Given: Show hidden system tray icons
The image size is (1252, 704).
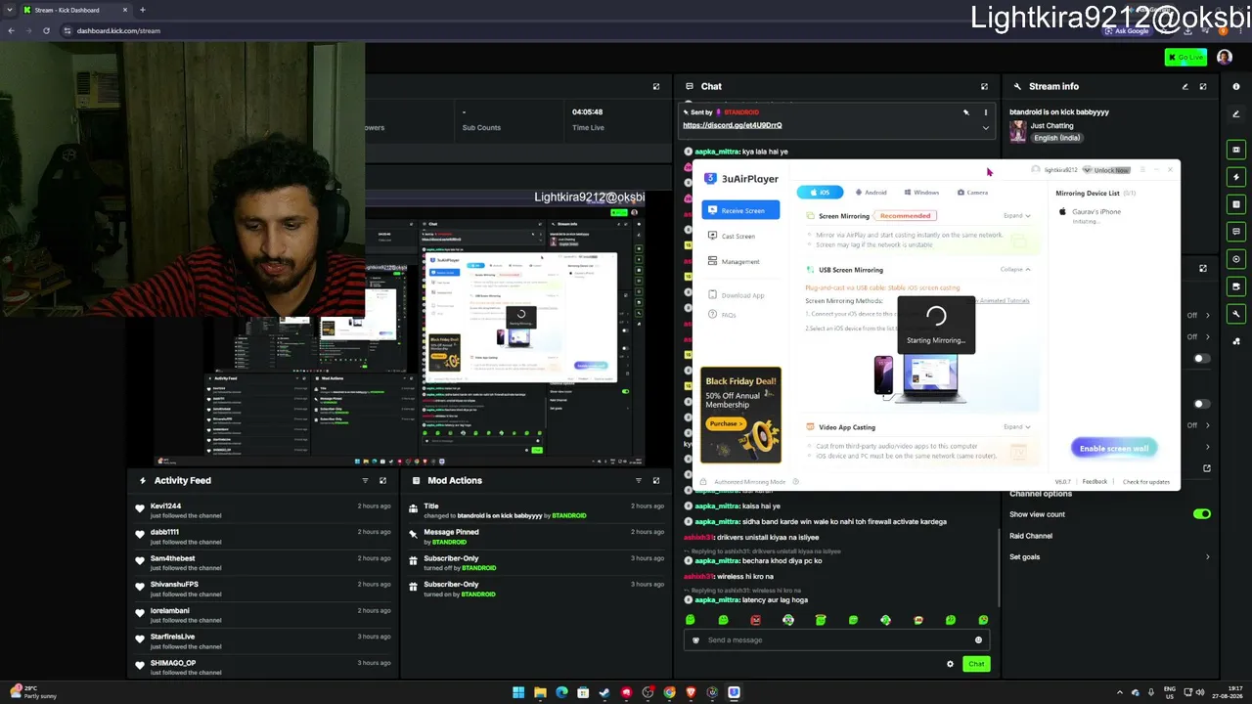Looking at the screenshot, I should coord(1120,692).
